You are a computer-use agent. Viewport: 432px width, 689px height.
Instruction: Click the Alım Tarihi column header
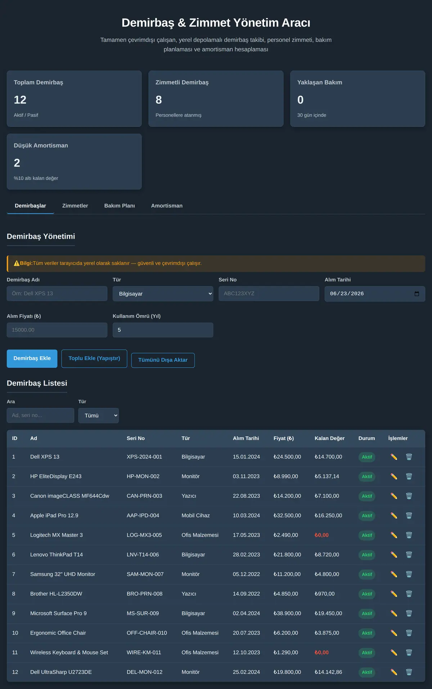point(246,438)
